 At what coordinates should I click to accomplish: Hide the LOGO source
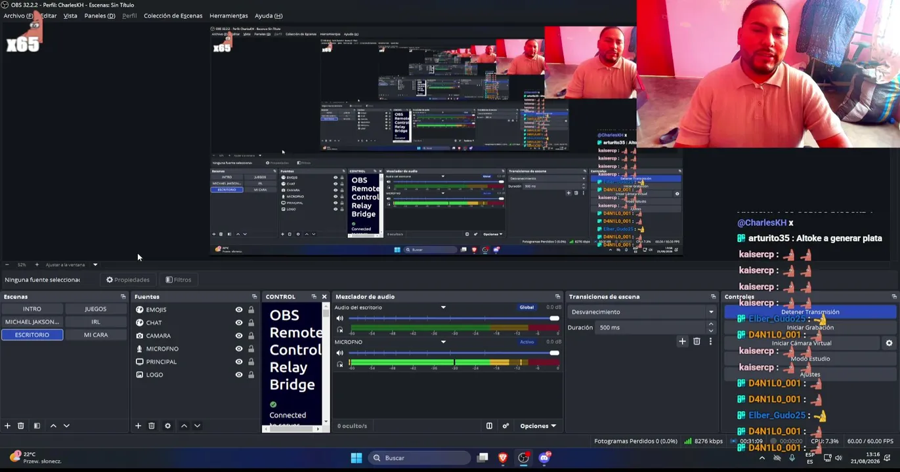coord(239,375)
